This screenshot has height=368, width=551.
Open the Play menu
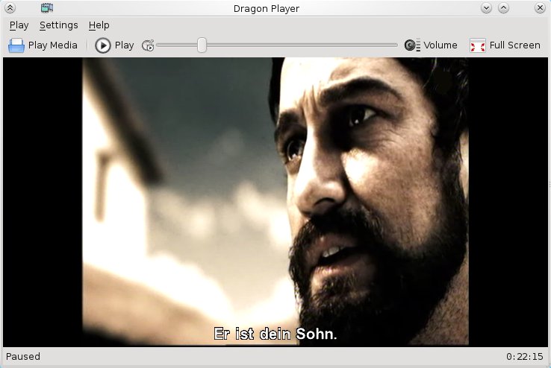[x=19, y=25]
